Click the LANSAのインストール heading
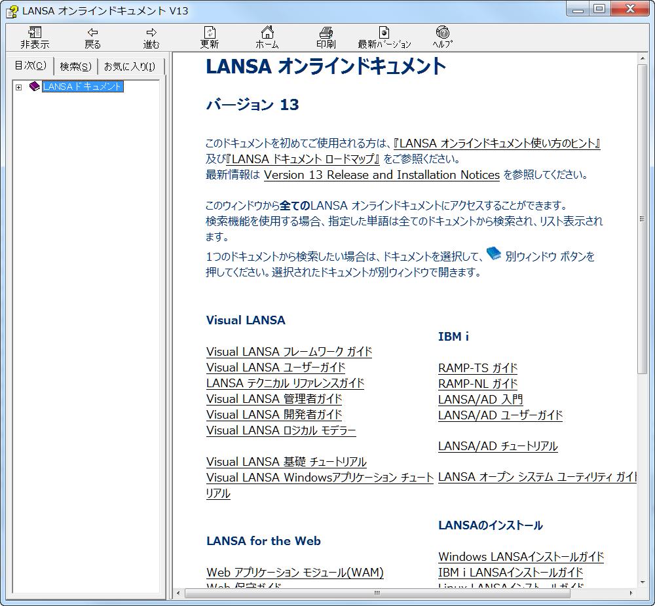 pyautogui.click(x=491, y=525)
